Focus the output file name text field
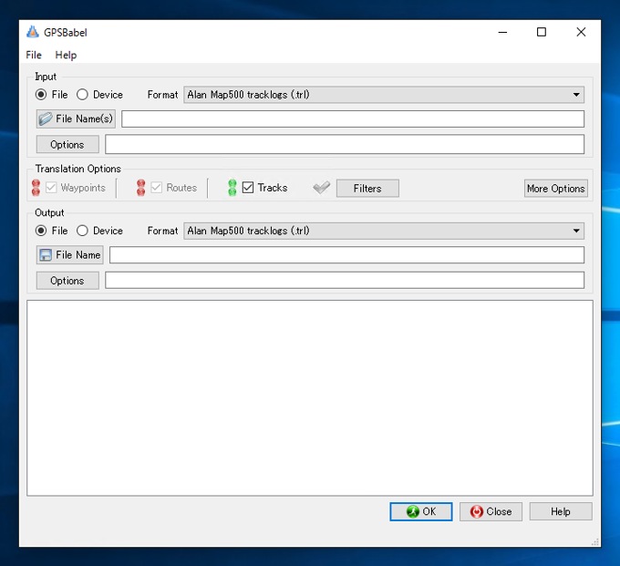 [x=346, y=255]
